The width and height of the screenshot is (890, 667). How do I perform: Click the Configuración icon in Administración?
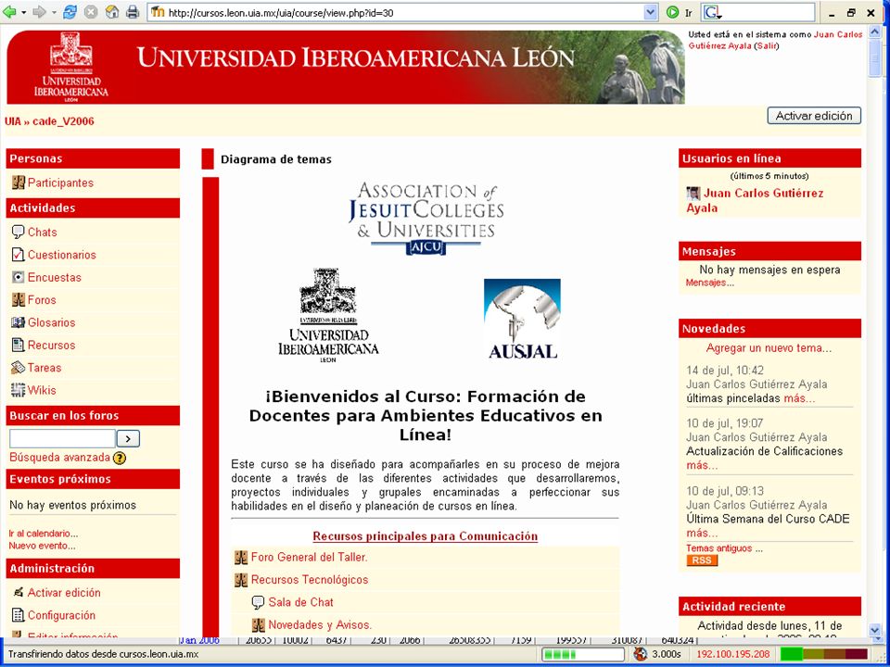click(19, 615)
